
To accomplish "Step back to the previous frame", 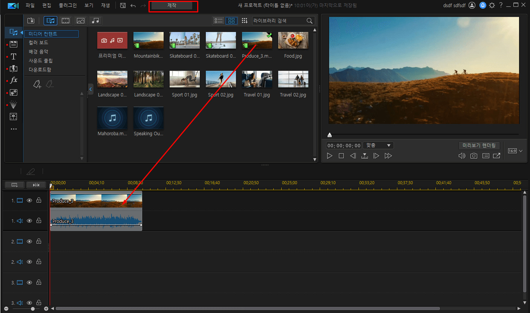I will 353,156.
